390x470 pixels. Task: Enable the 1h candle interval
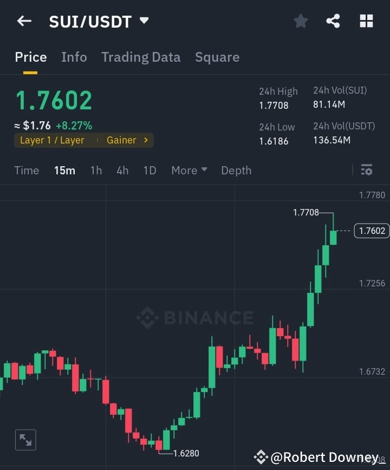(96, 170)
